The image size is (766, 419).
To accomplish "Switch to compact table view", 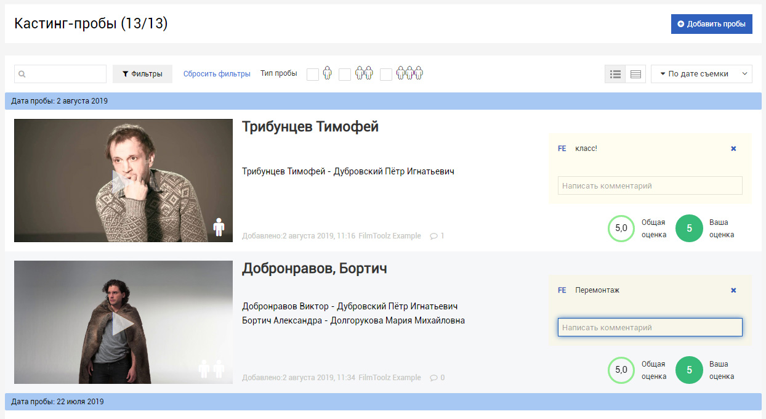I will tap(636, 74).
